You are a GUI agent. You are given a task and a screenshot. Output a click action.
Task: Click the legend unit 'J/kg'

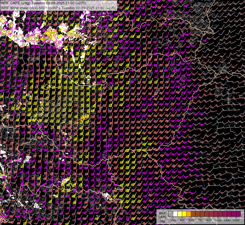(x=162, y=221)
